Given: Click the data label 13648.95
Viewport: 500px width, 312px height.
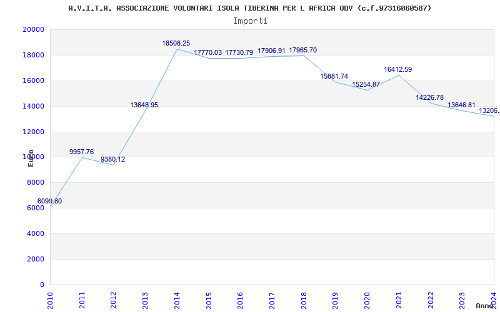Looking at the screenshot, I should (144, 105).
